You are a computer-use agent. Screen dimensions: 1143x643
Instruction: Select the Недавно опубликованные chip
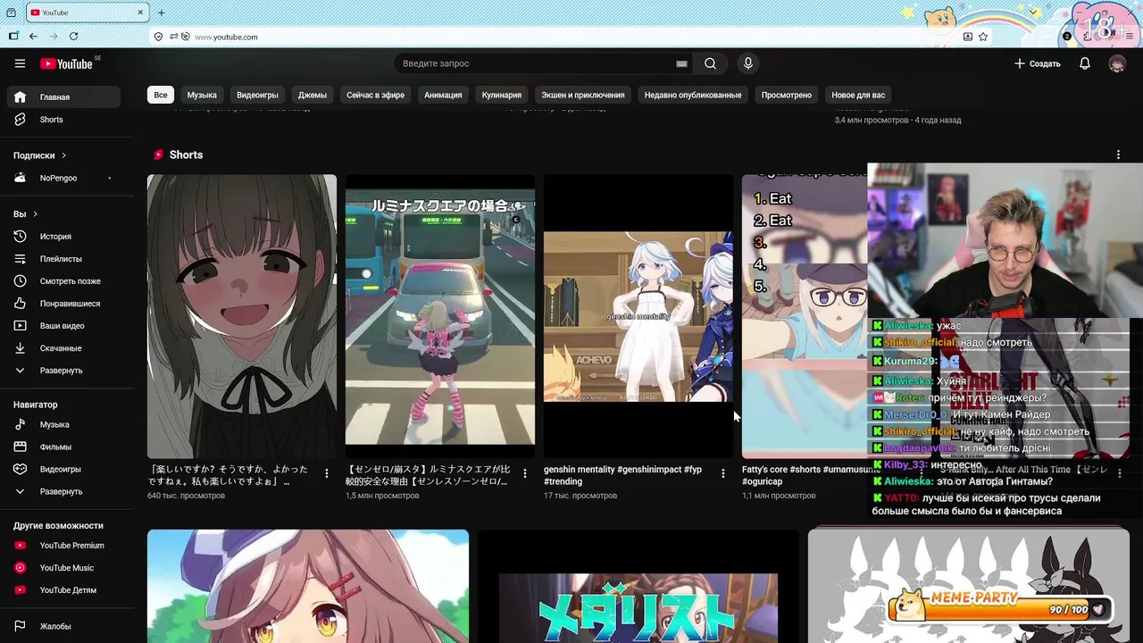pyautogui.click(x=693, y=95)
